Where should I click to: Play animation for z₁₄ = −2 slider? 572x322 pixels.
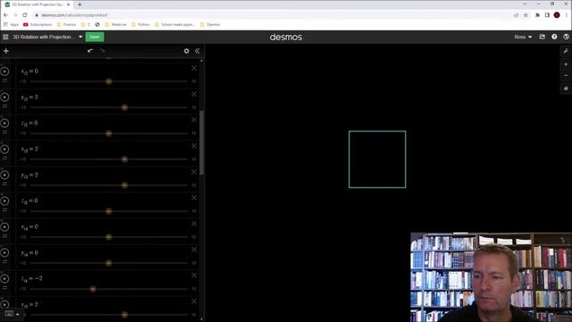point(4,279)
